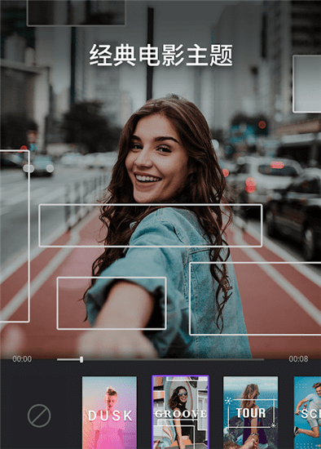The image size is (321, 449).
Task: Pick the TOUR theme thumbnail
Action: tap(250, 412)
